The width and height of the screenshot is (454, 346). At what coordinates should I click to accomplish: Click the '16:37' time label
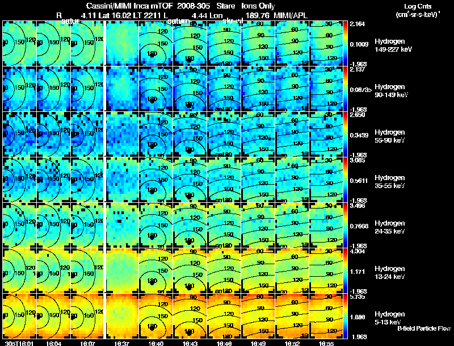tap(121, 343)
